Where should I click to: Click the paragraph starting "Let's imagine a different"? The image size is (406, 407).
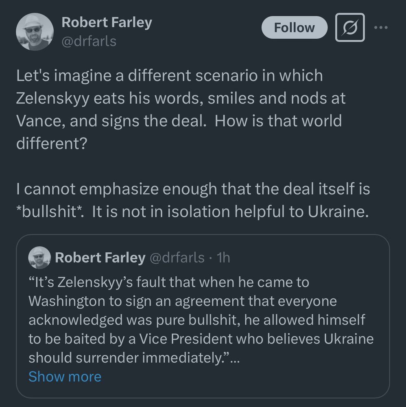(169, 76)
